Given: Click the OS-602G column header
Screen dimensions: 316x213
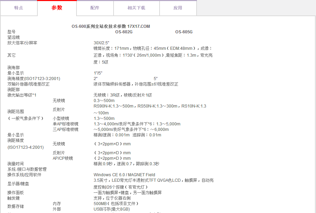Looking at the screenshot, I should [x=124, y=32].
